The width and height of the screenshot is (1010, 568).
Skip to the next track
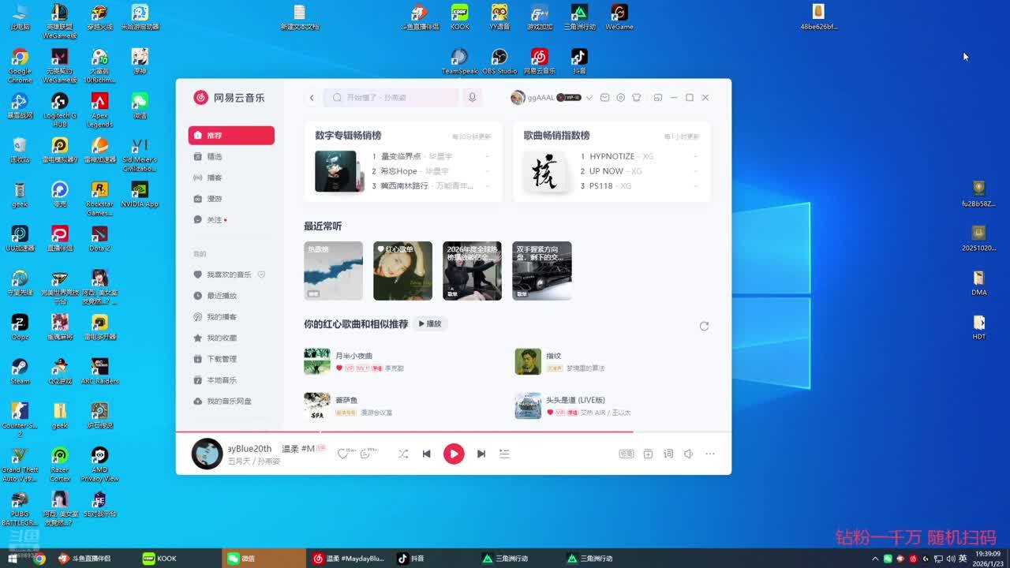coord(481,454)
